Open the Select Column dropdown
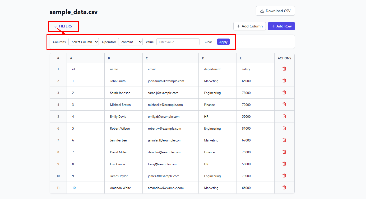This screenshot has height=199, width=366. tap(84, 42)
